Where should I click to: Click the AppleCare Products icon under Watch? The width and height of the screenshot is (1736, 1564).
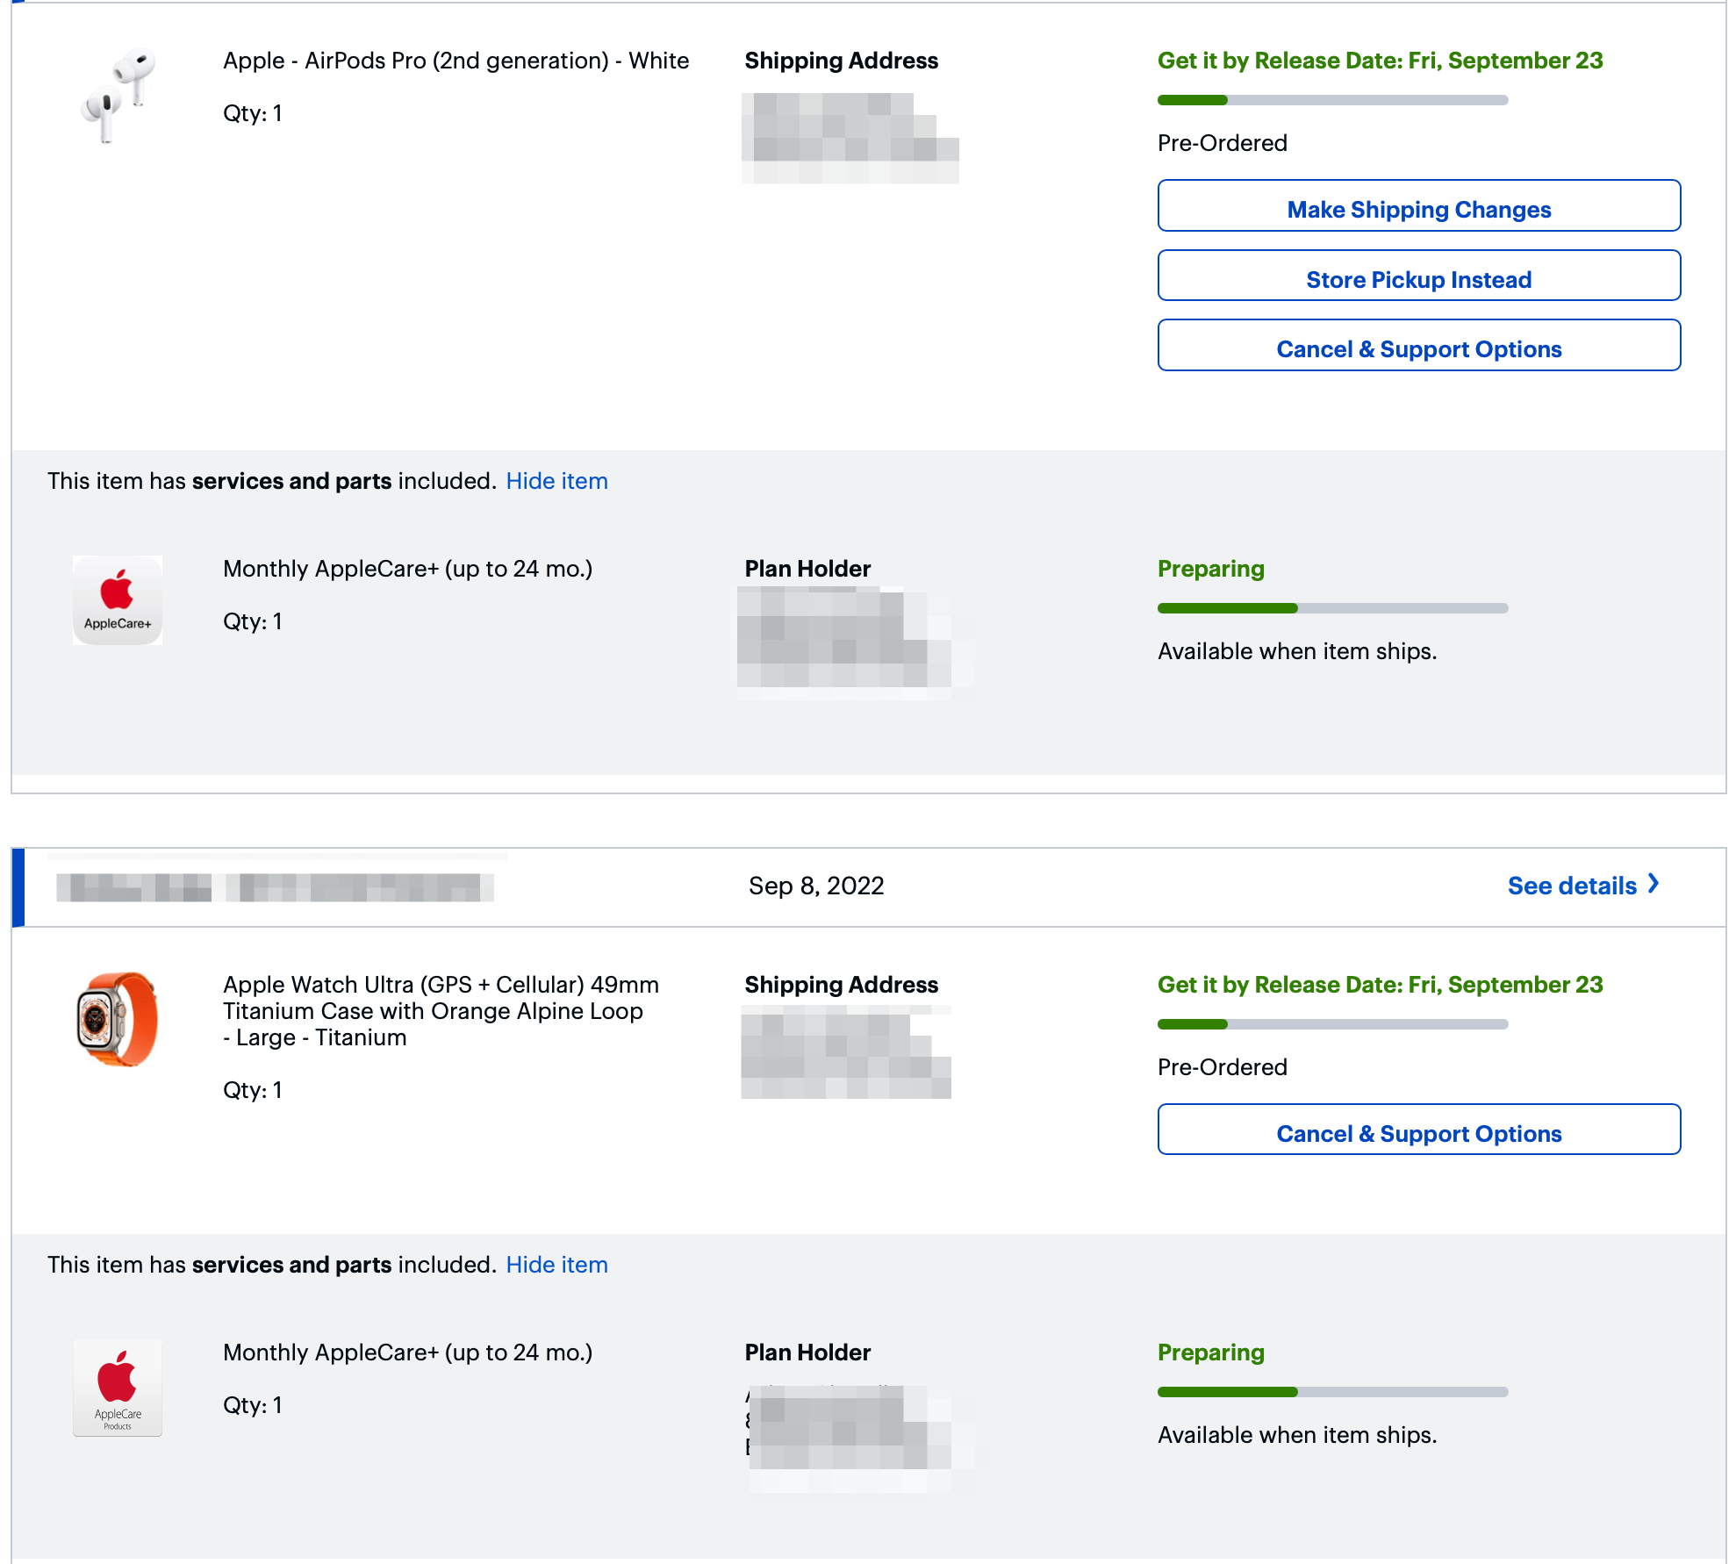[x=118, y=1388]
